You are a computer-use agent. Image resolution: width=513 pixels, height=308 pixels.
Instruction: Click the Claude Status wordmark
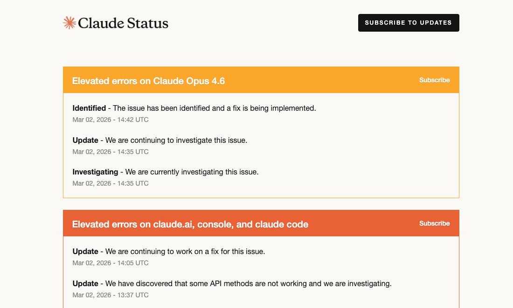coord(123,23)
